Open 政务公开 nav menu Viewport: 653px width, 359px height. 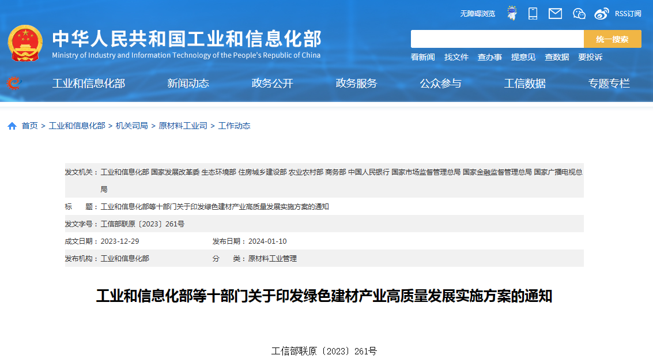point(273,84)
